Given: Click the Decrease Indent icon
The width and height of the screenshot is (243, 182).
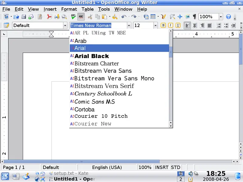Looking at the screenshot, I should [x=233, y=25].
